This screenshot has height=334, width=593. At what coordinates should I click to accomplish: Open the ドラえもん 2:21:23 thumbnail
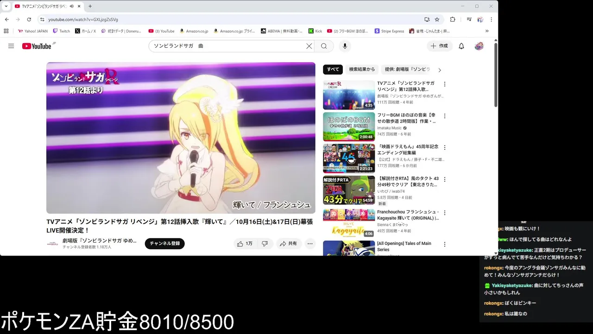tap(349, 158)
